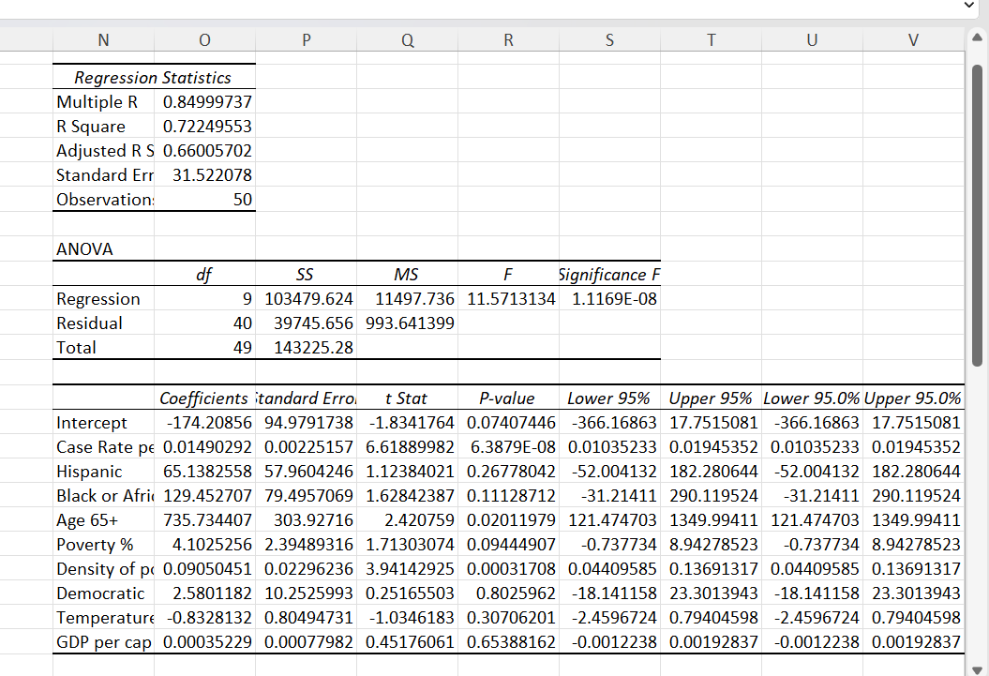Select column header N
This screenshot has width=989, height=676.
[x=103, y=40]
